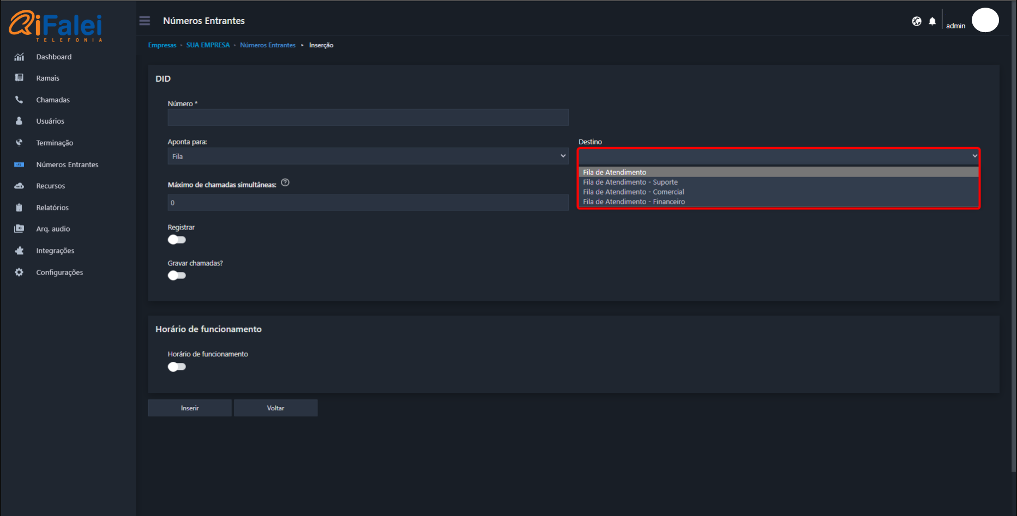Open Ramais in the sidebar
1017x516 pixels.
48,78
